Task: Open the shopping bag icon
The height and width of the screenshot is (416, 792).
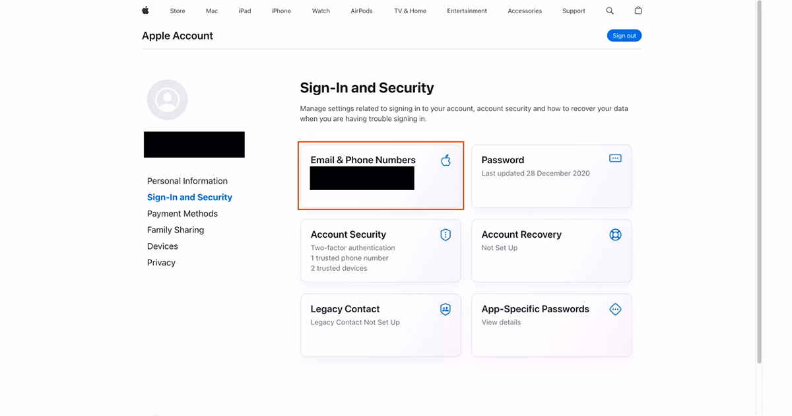Action: click(638, 11)
